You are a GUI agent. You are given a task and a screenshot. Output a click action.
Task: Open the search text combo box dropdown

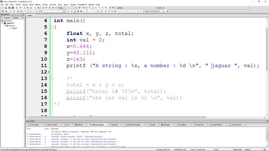[64, 11]
